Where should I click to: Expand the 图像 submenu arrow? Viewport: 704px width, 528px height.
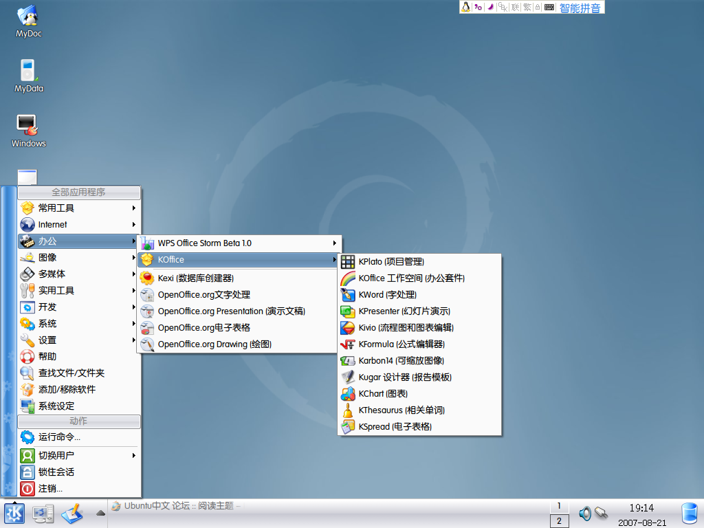coord(134,257)
